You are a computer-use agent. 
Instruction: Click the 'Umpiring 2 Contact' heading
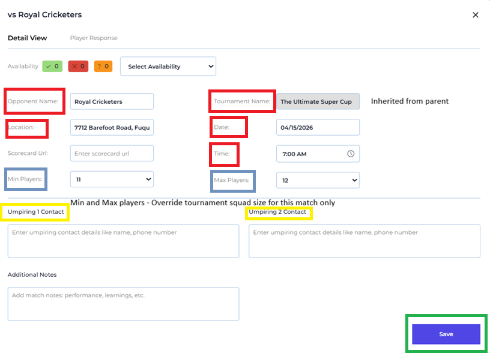click(x=277, y=212)
